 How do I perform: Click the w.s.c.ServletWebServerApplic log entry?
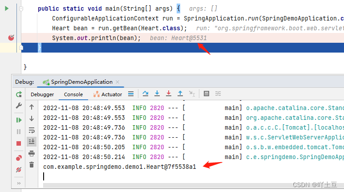295,137
